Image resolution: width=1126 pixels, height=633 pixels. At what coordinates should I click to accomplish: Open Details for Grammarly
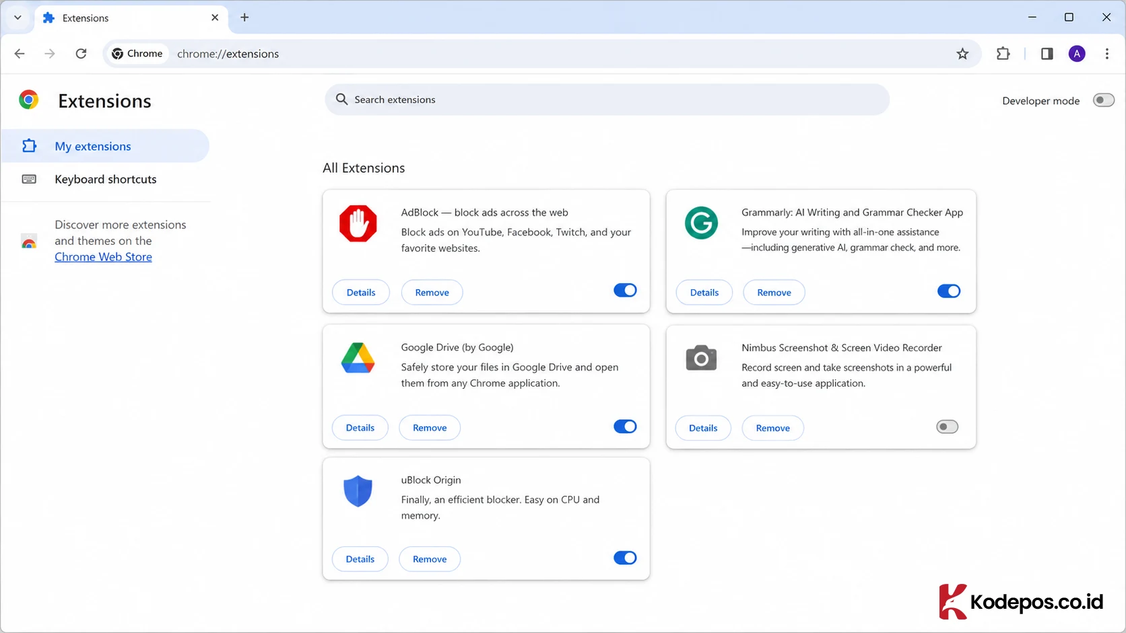point(704,293)
